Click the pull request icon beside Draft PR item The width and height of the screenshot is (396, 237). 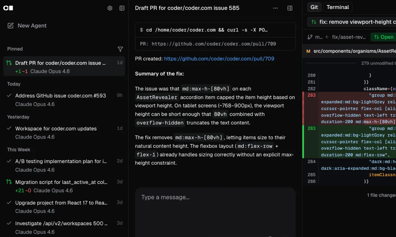(x=9, y=63)
